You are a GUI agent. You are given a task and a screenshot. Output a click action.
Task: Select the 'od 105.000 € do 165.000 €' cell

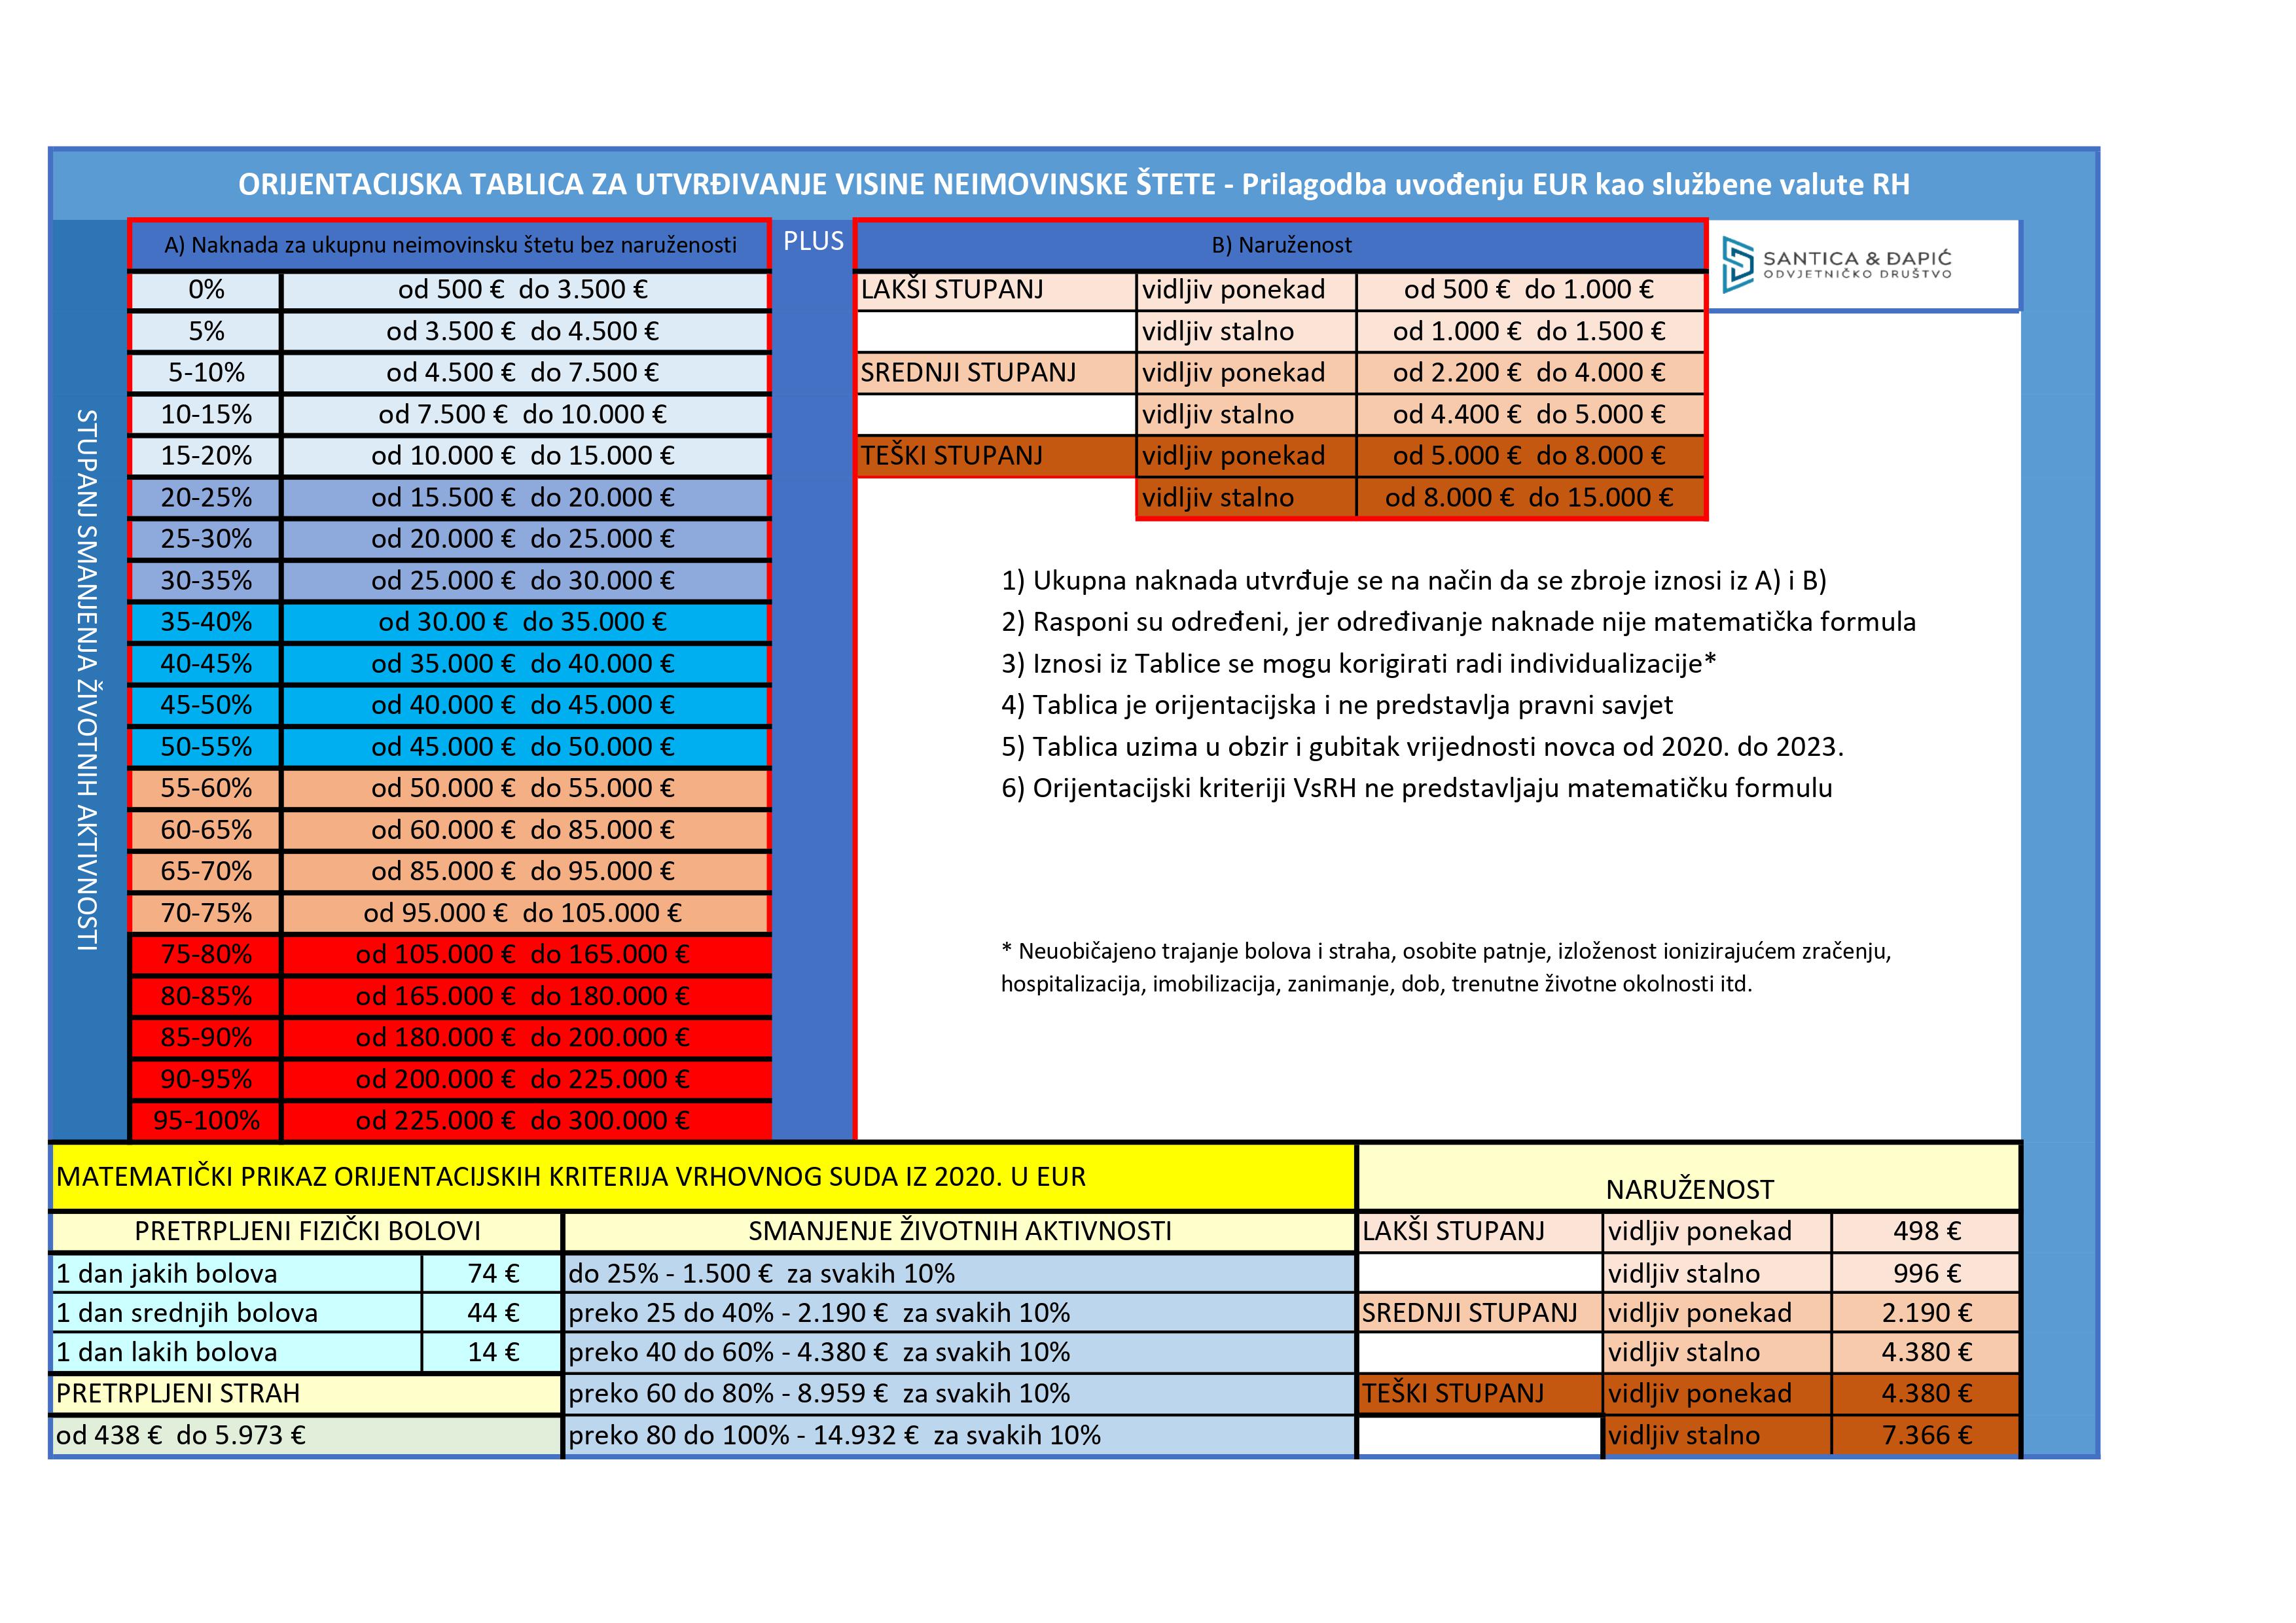pos(523,955)
